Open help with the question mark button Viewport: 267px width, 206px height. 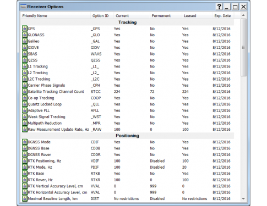coord(219,7)
